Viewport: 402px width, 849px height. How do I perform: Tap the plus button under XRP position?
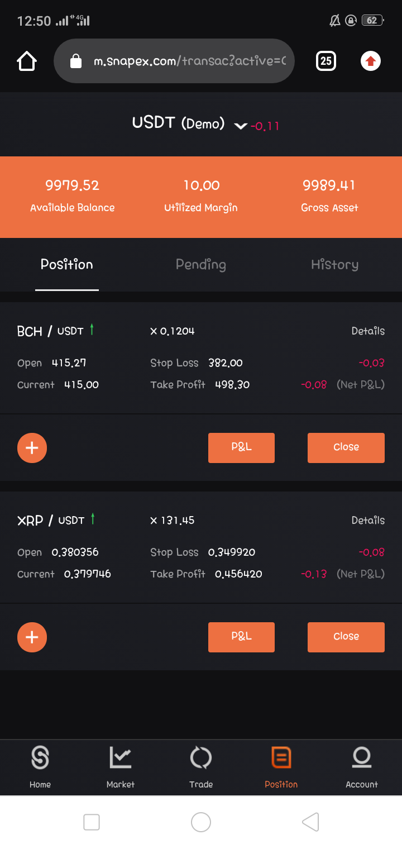pyautogui.click(x=32, y=637)
